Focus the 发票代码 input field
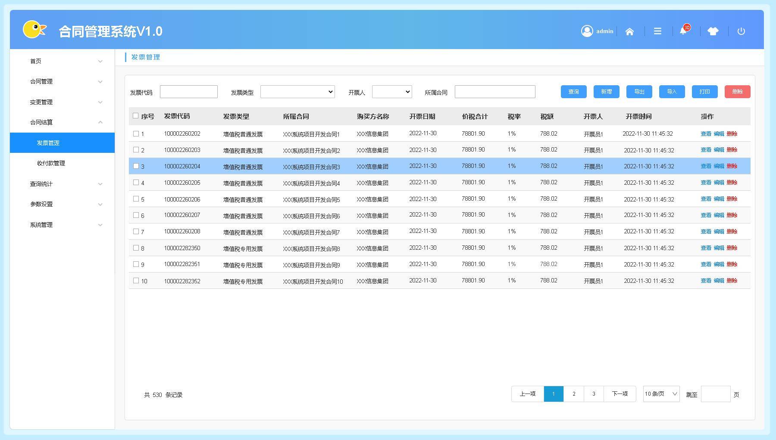776x440 pixels. click(x=189, y=92)
